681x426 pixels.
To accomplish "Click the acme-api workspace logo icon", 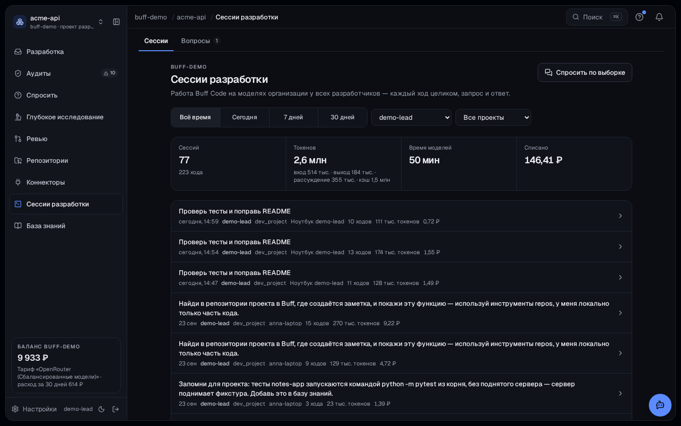I will [x=20, y=22].
